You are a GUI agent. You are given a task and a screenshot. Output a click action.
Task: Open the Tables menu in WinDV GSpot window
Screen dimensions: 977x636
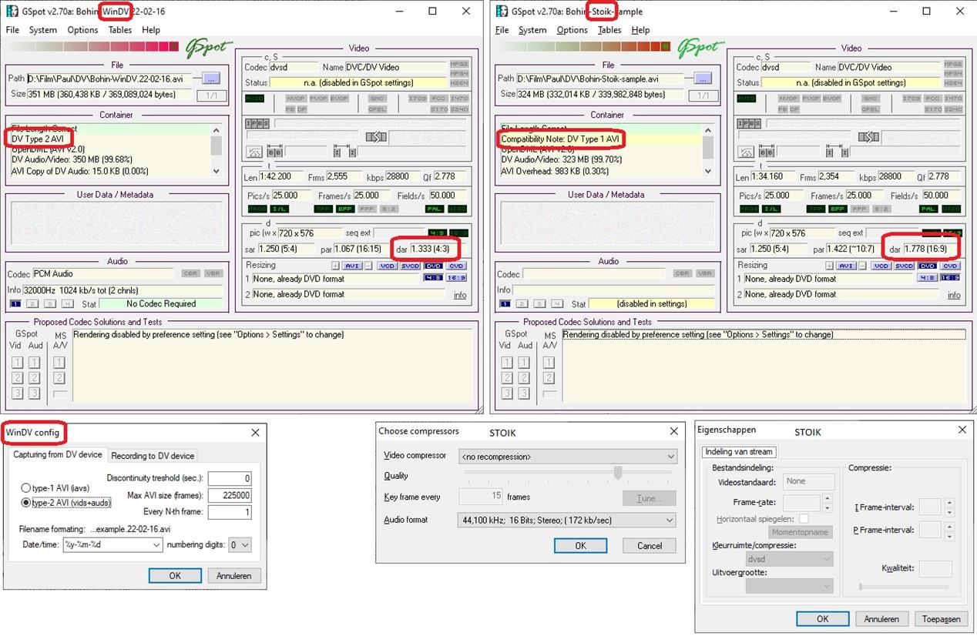(120, 30)
